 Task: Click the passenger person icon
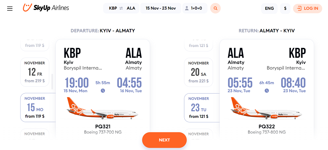tap(187, 8)
